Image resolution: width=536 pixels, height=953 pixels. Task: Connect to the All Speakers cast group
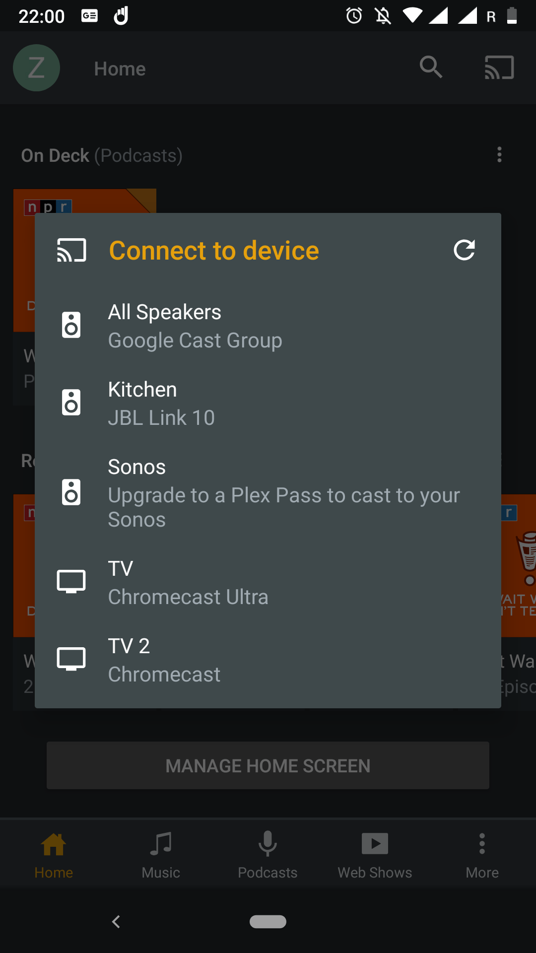tap(268, 325)
